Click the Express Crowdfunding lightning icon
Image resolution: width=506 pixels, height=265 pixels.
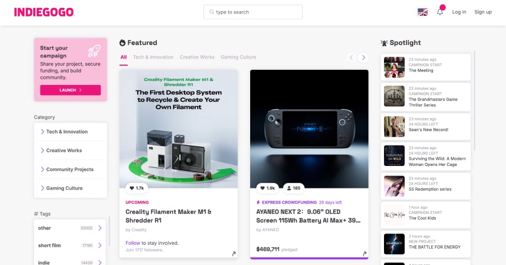tap(258, 203)
